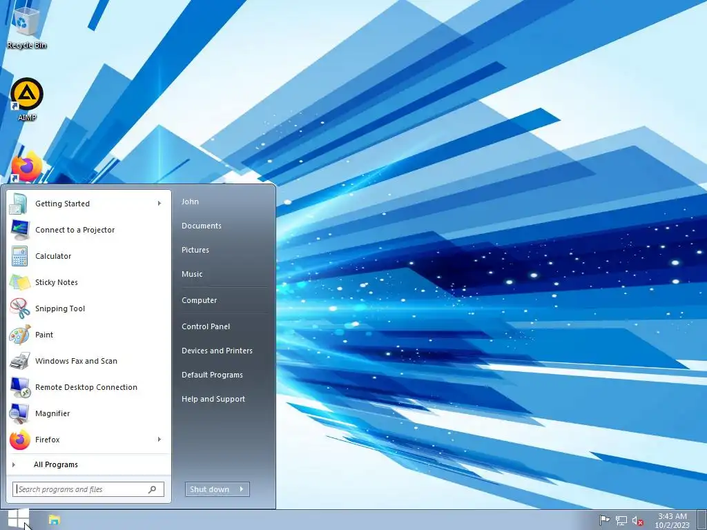The width and height of the screenshot is (707, 530).
Task: Open Pictures from the Start menu
Action: coord(195,250)
